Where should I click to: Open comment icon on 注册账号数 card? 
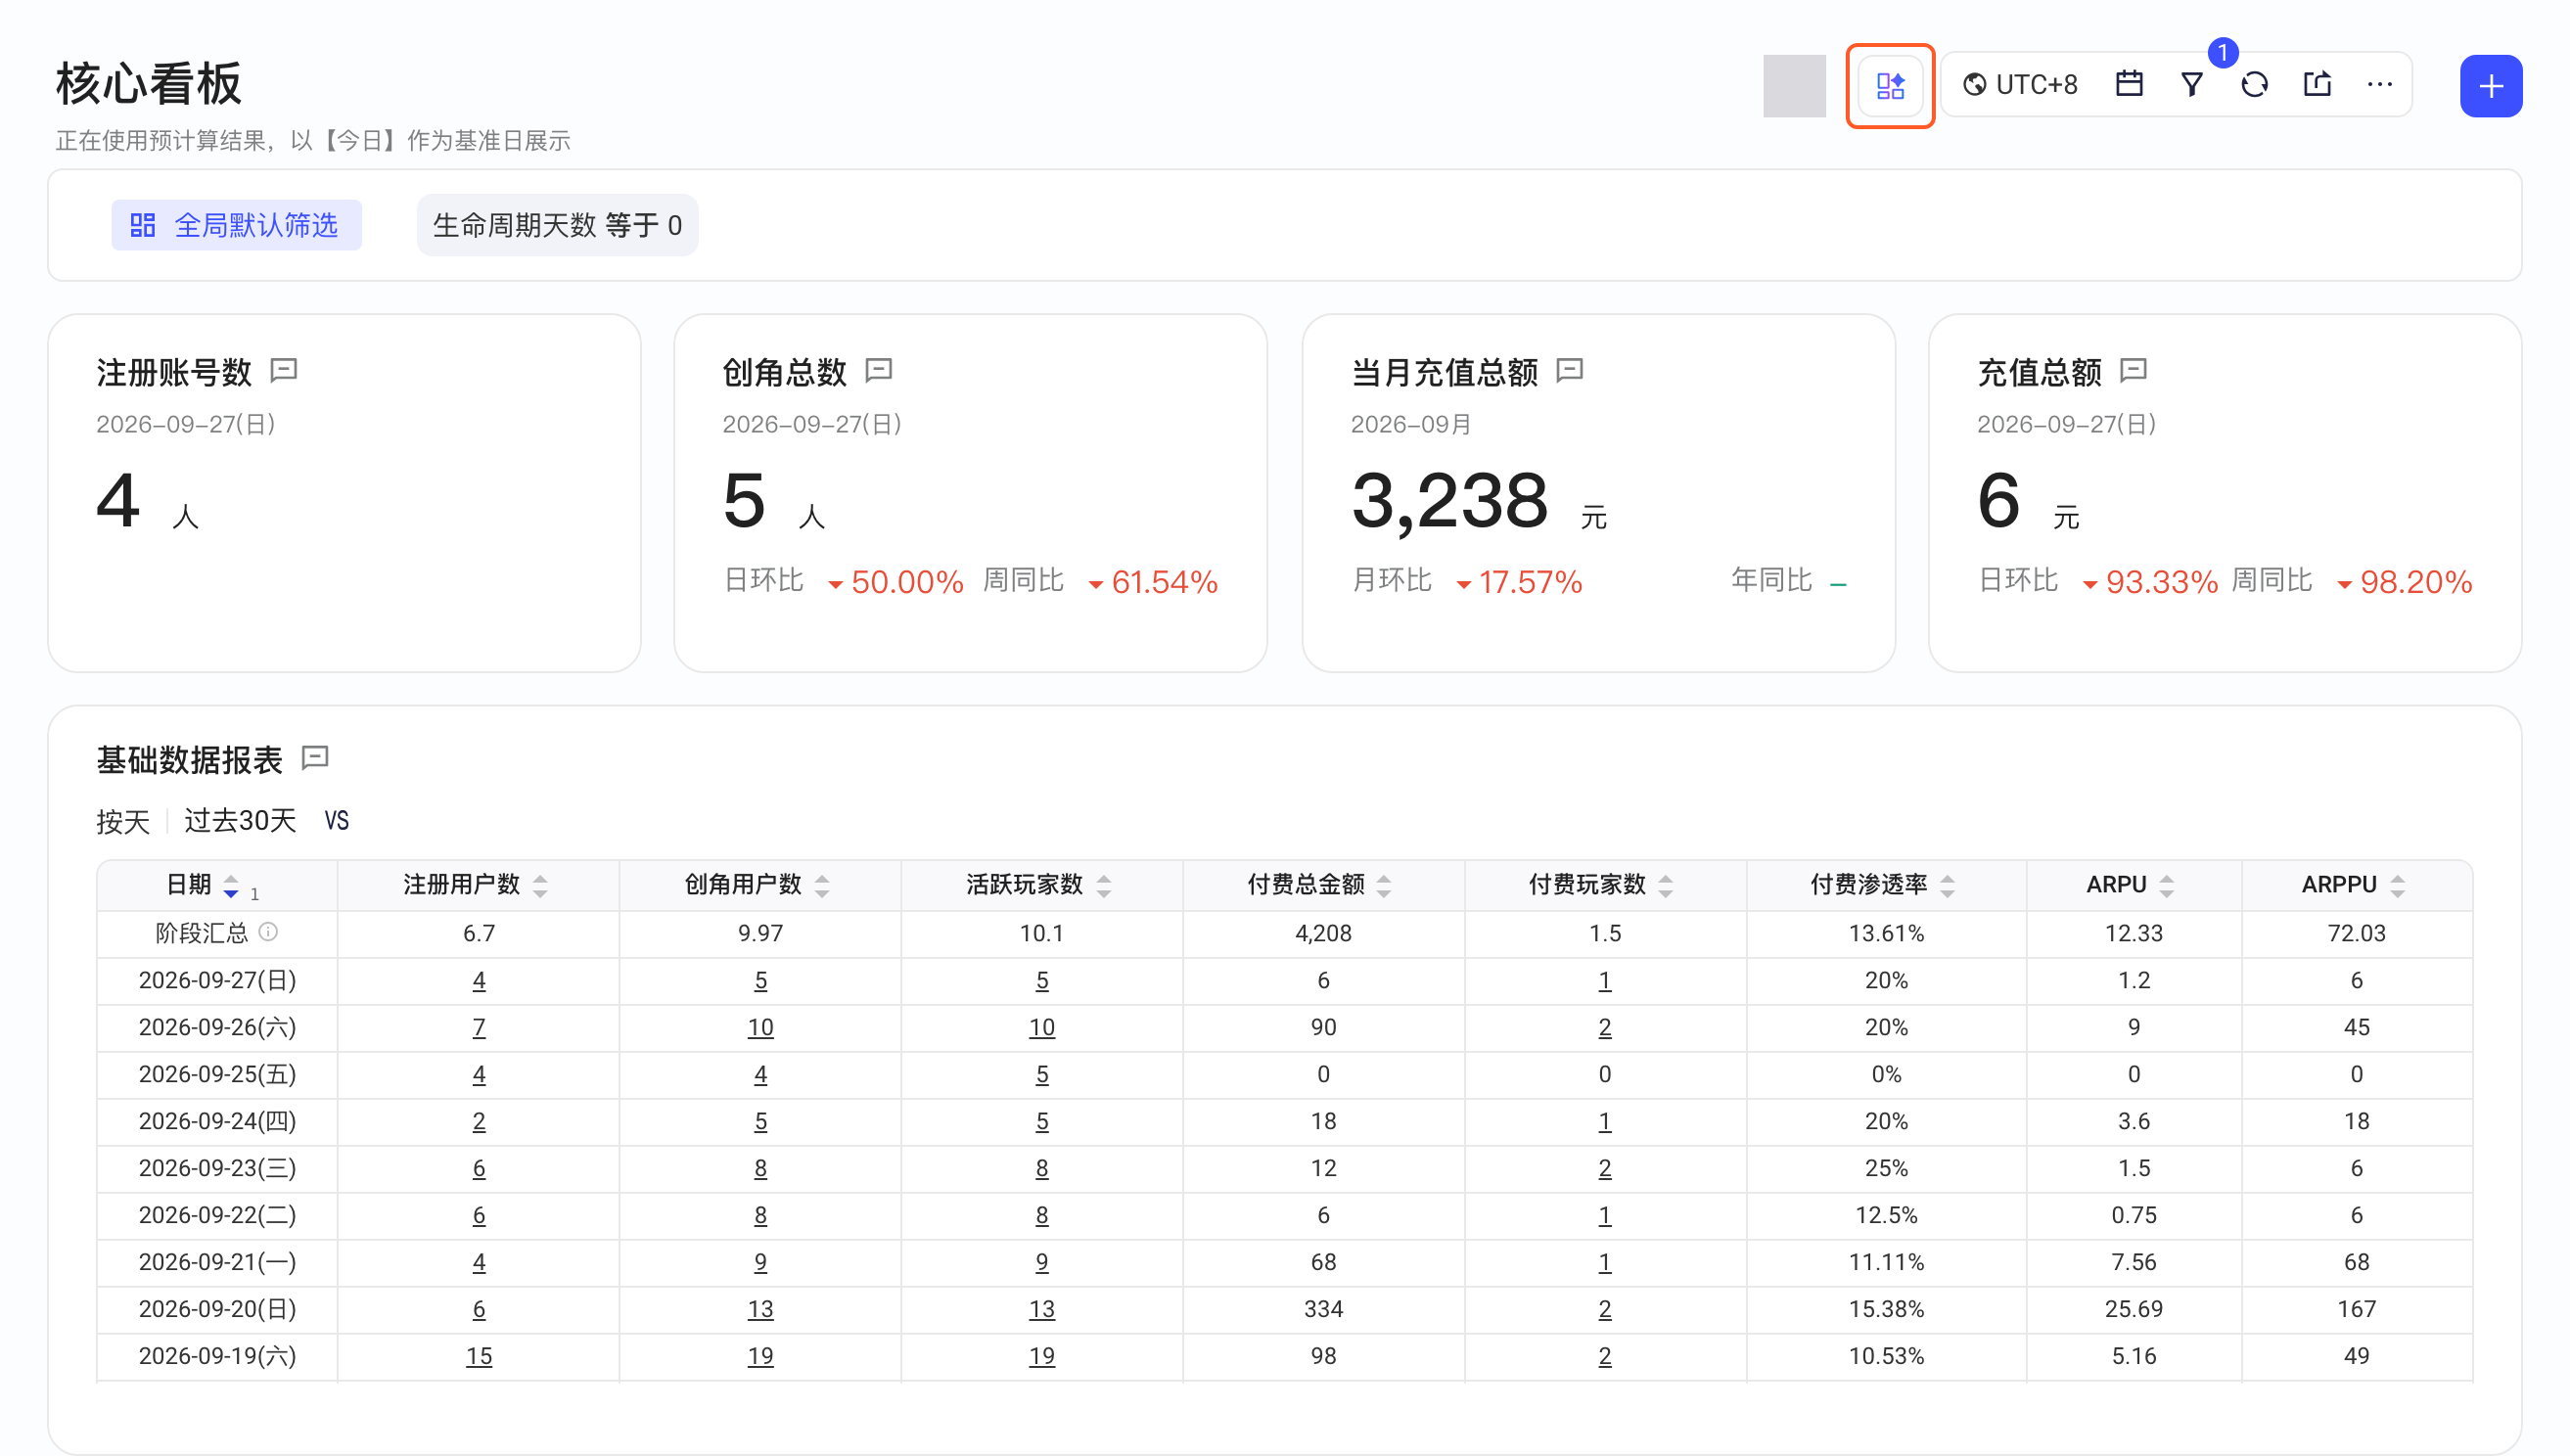[x=284, y=371]
